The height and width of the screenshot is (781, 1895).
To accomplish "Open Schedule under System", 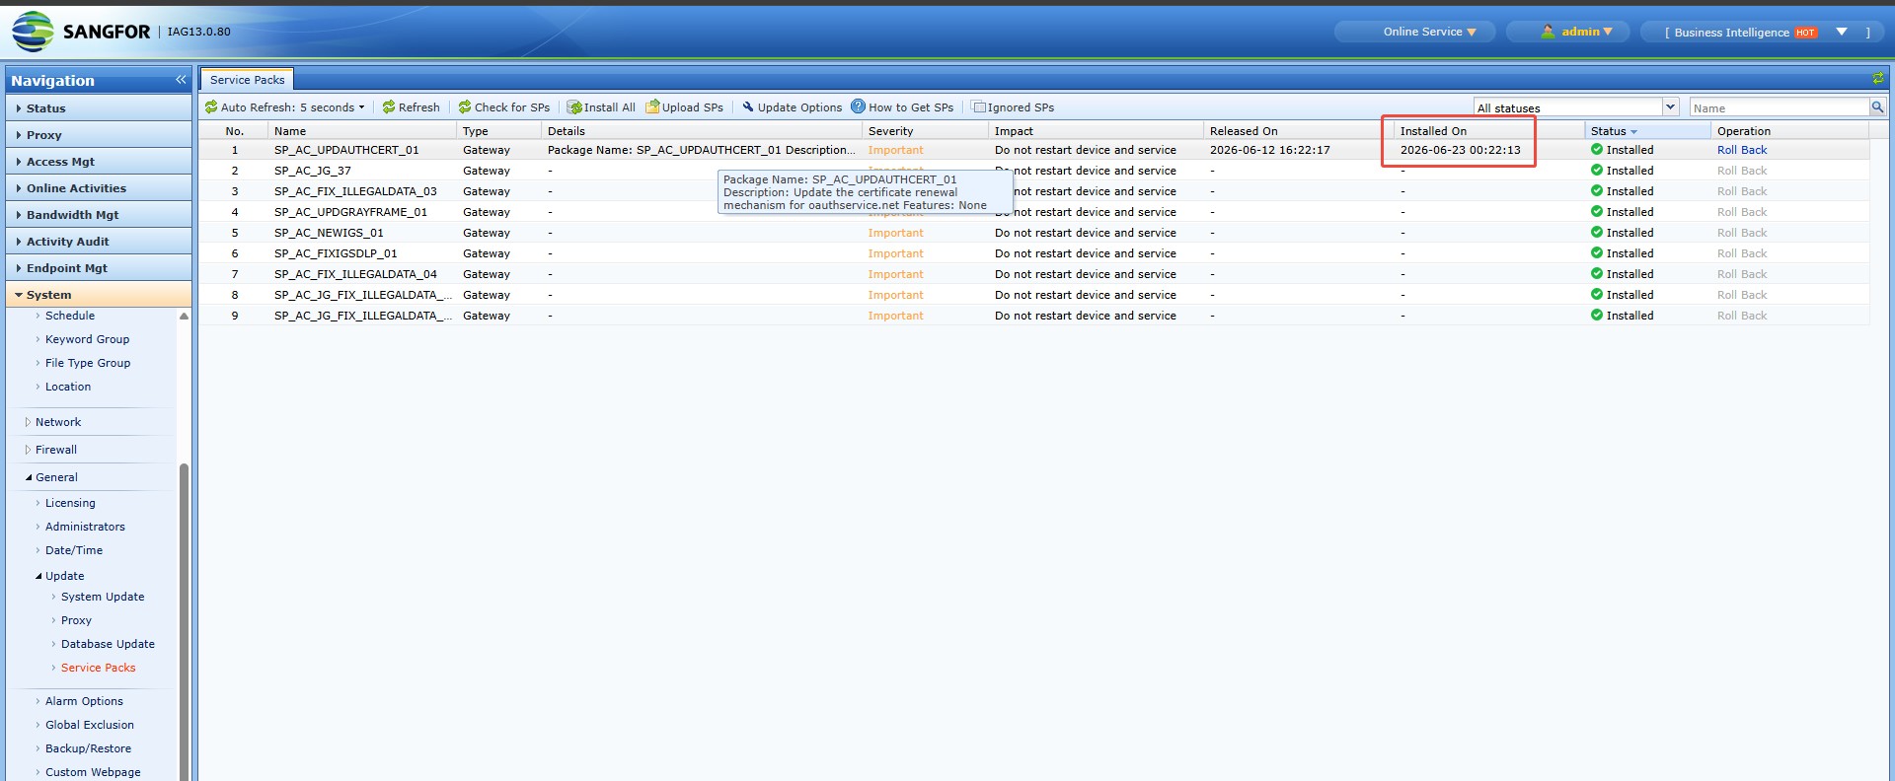I will [70, 316].
